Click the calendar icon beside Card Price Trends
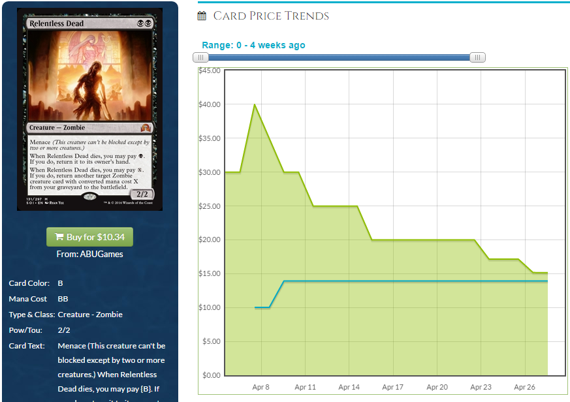Image resolution: width=570 pixels, height=402 pixels. tap(202, 16)
